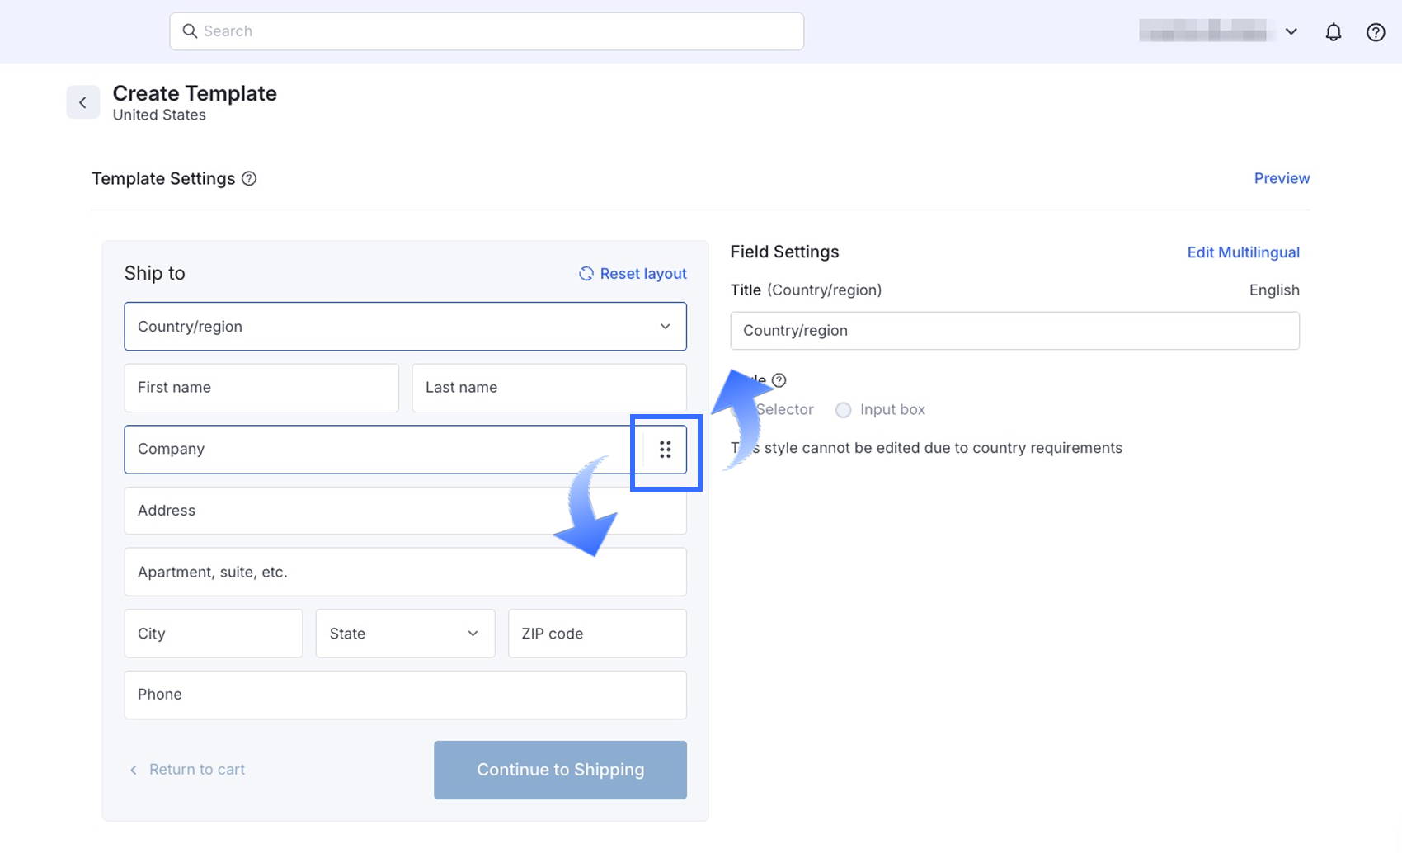Click the Preview link
1402x853 pixels.
1281,178
